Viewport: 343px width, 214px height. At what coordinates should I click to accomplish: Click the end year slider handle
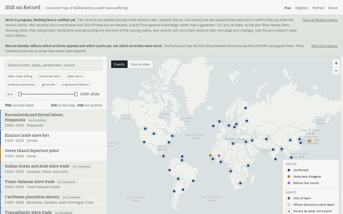click(x=76, y=94)
